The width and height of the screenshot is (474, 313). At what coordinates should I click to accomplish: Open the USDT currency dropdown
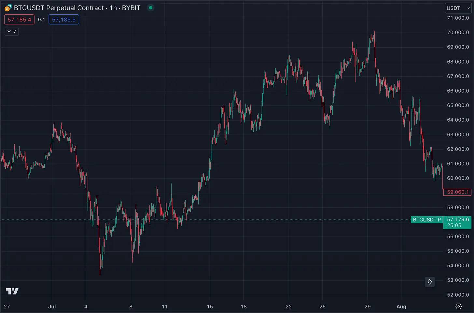click(458, 8)
